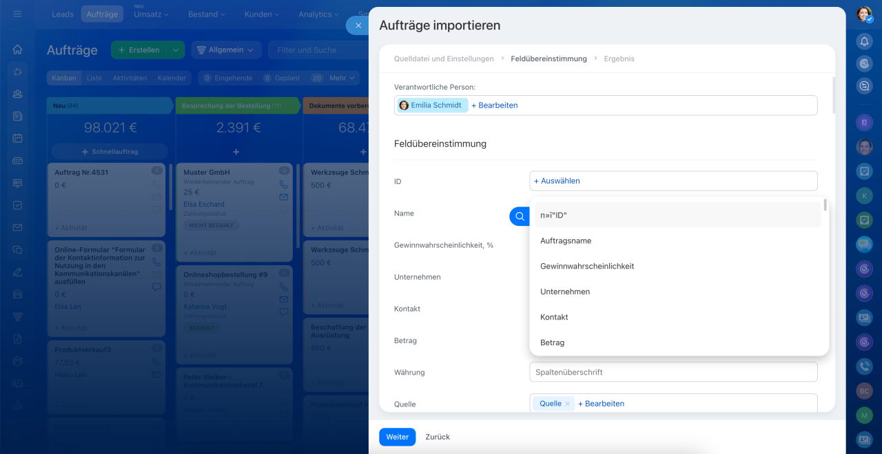
Task: Open the hamburger menu icon
Action: [17, 14]
